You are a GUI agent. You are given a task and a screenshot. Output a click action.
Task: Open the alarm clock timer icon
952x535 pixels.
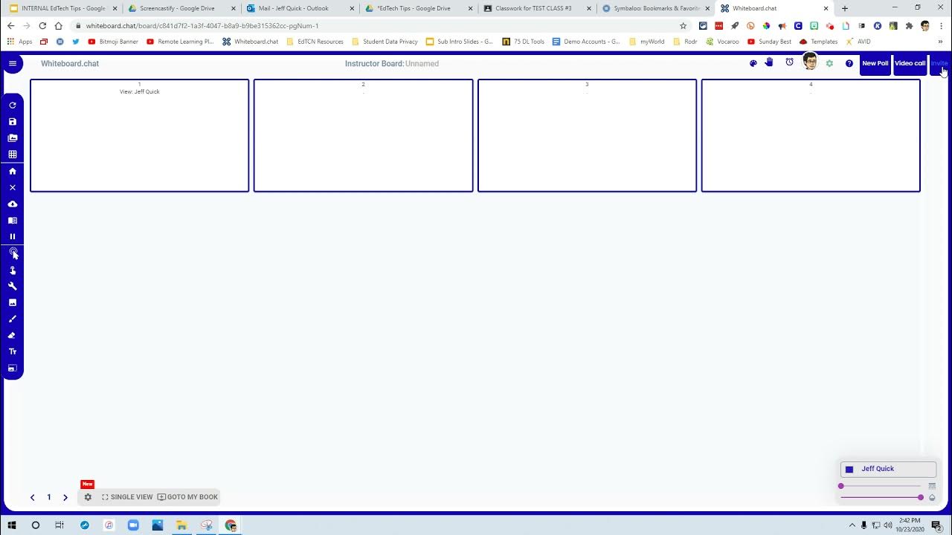pos(790,62)
